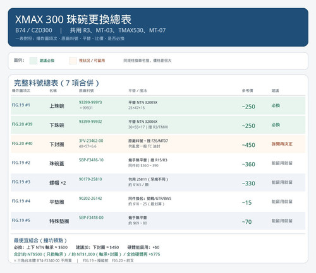316x273 pixels.
Task: Click the FIG.19 #5 cell
Action: coord(21,220)
